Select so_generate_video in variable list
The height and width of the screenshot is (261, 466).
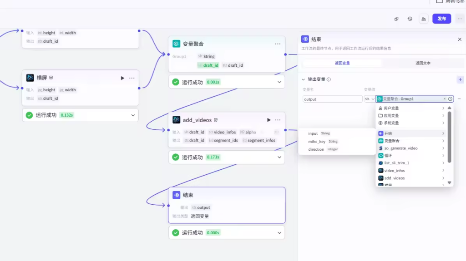coord(400,148)
